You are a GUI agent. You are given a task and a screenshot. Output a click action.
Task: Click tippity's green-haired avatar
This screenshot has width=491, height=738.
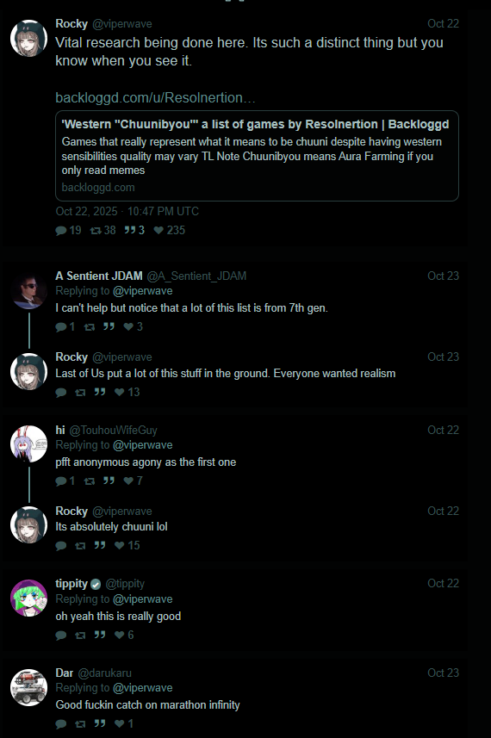click(x=28, y=598)
